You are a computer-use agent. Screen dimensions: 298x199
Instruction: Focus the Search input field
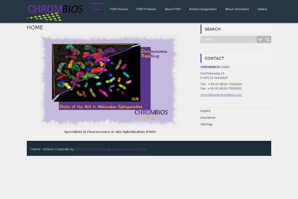tap(228, 39)
